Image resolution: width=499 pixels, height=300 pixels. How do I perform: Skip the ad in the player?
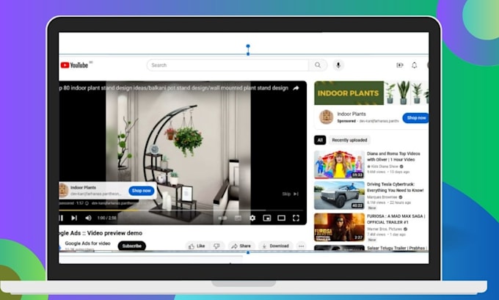coord(291,194)
